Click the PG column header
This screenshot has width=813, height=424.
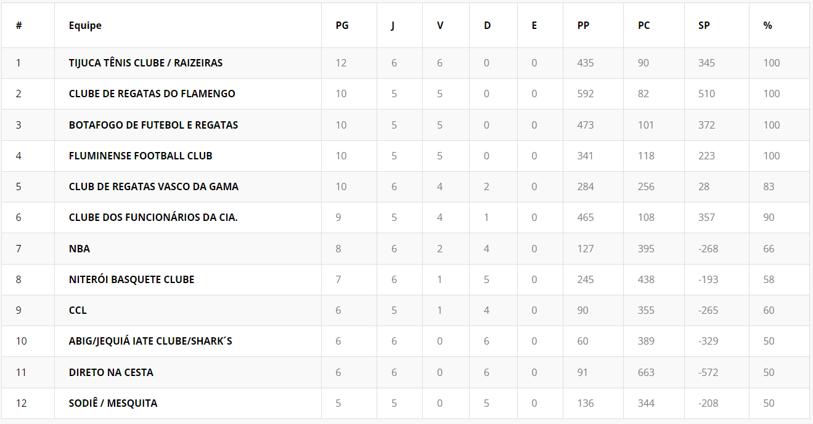(342, 25)
